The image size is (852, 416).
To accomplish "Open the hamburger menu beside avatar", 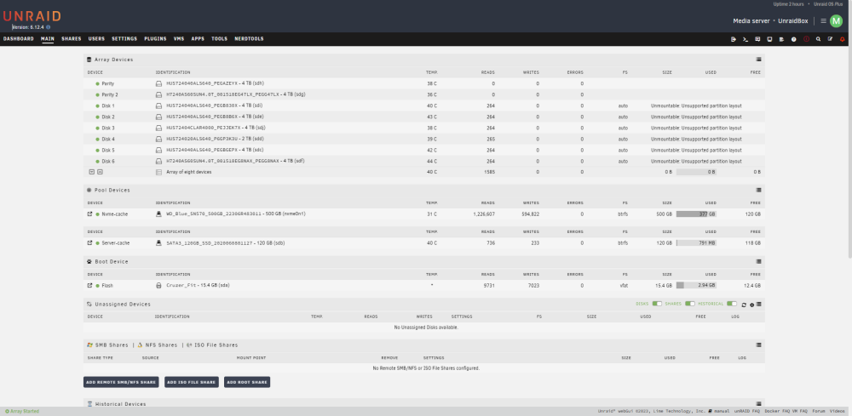I will (x=823, y=20).
